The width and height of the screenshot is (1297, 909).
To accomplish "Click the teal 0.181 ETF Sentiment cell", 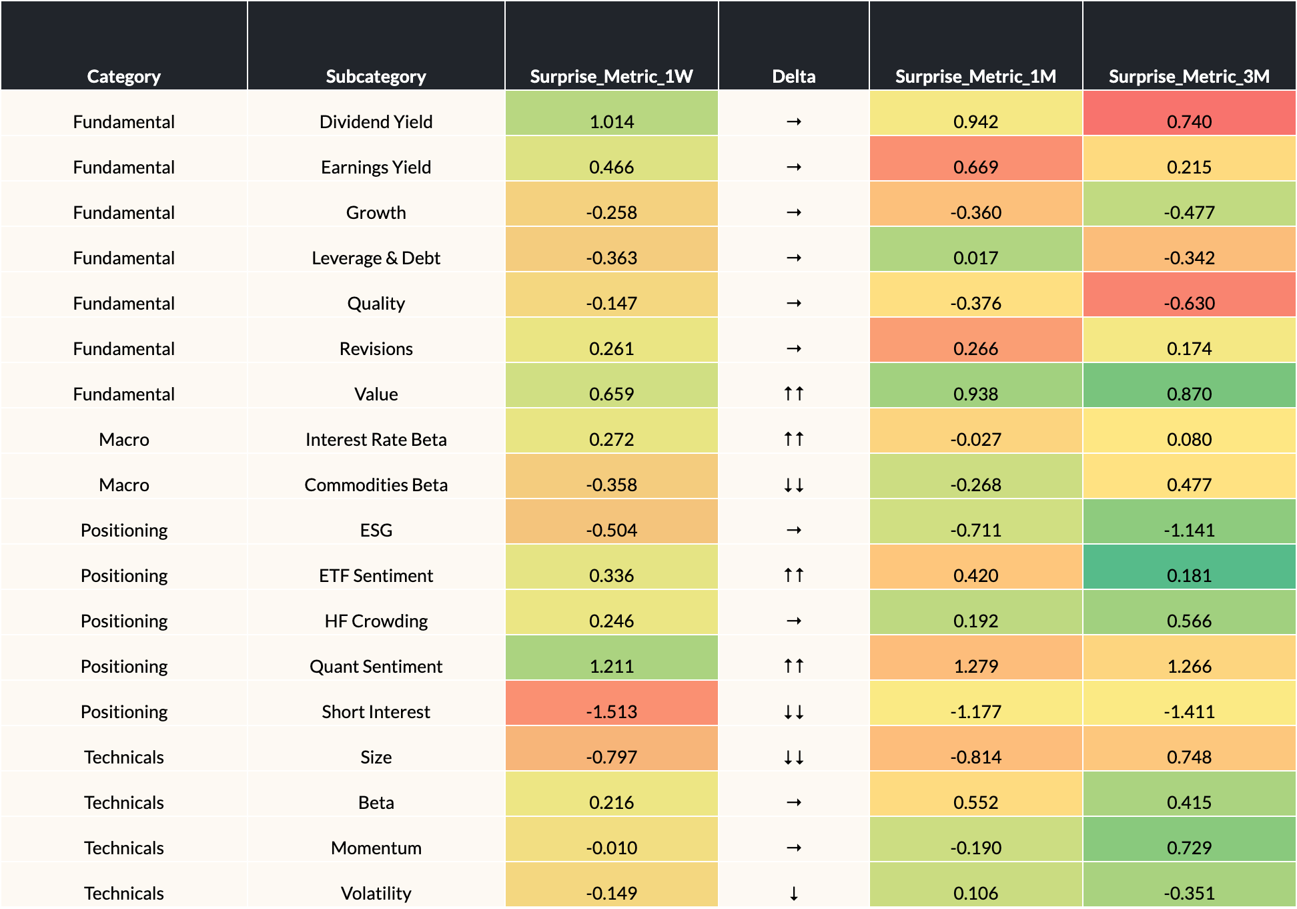I will coord(1189,575).
